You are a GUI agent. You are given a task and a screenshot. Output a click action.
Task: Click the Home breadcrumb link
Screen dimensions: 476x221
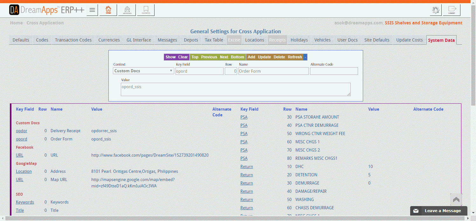16,23
